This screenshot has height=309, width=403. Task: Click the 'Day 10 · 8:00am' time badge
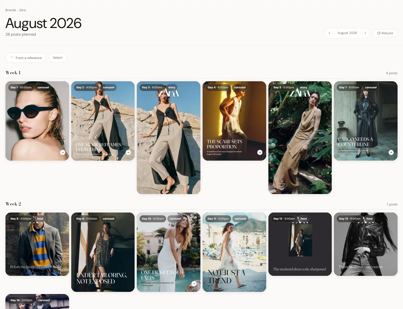tap(153, 219)
